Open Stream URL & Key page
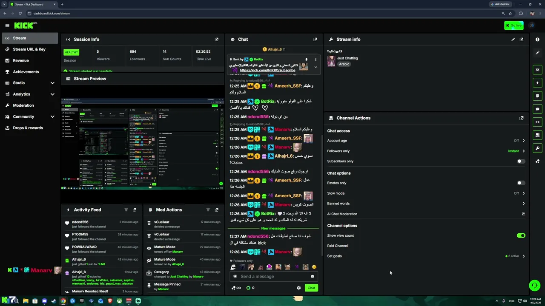This screenshot has width=545, height=306. click(x=30, y=49)
